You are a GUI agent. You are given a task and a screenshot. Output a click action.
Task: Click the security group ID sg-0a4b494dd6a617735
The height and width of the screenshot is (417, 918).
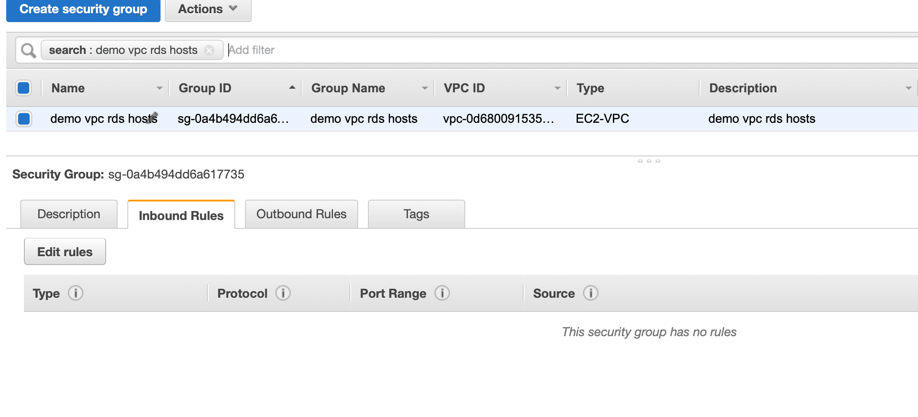pyautogui.click(x=176, y=174)
